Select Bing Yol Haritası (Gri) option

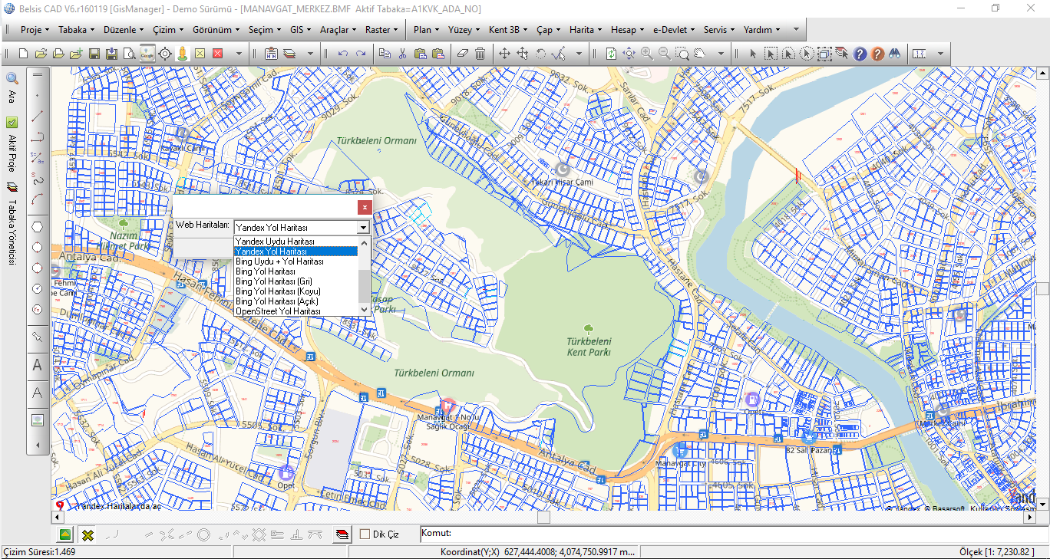pyautogui.click(x=296, y=281)
